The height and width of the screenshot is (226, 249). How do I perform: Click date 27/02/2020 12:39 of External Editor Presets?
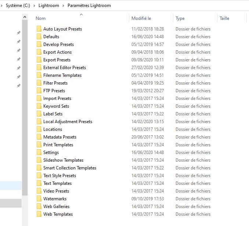click(148, 67)
